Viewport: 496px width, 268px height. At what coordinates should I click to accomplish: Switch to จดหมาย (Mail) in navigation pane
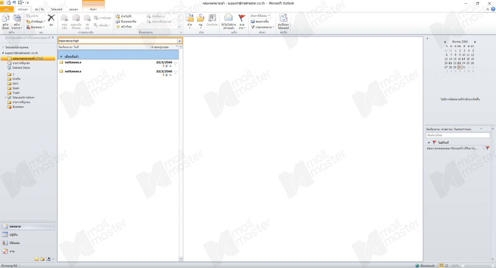(28, 226)
